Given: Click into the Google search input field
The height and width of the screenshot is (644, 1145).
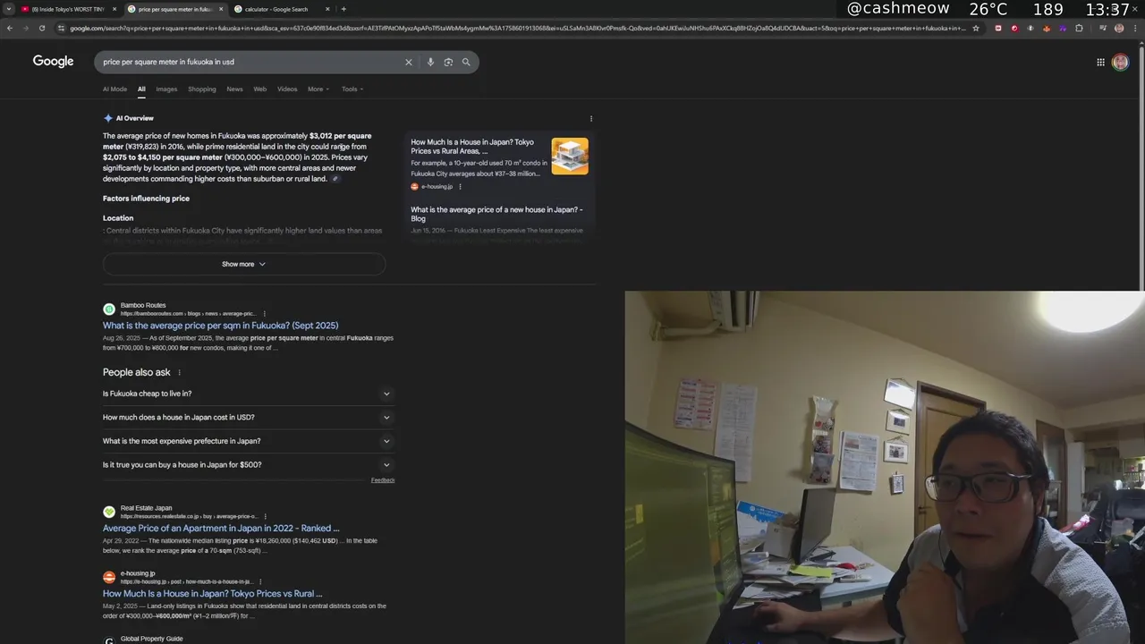Looking at the screenshot, I should click(250, 62).
